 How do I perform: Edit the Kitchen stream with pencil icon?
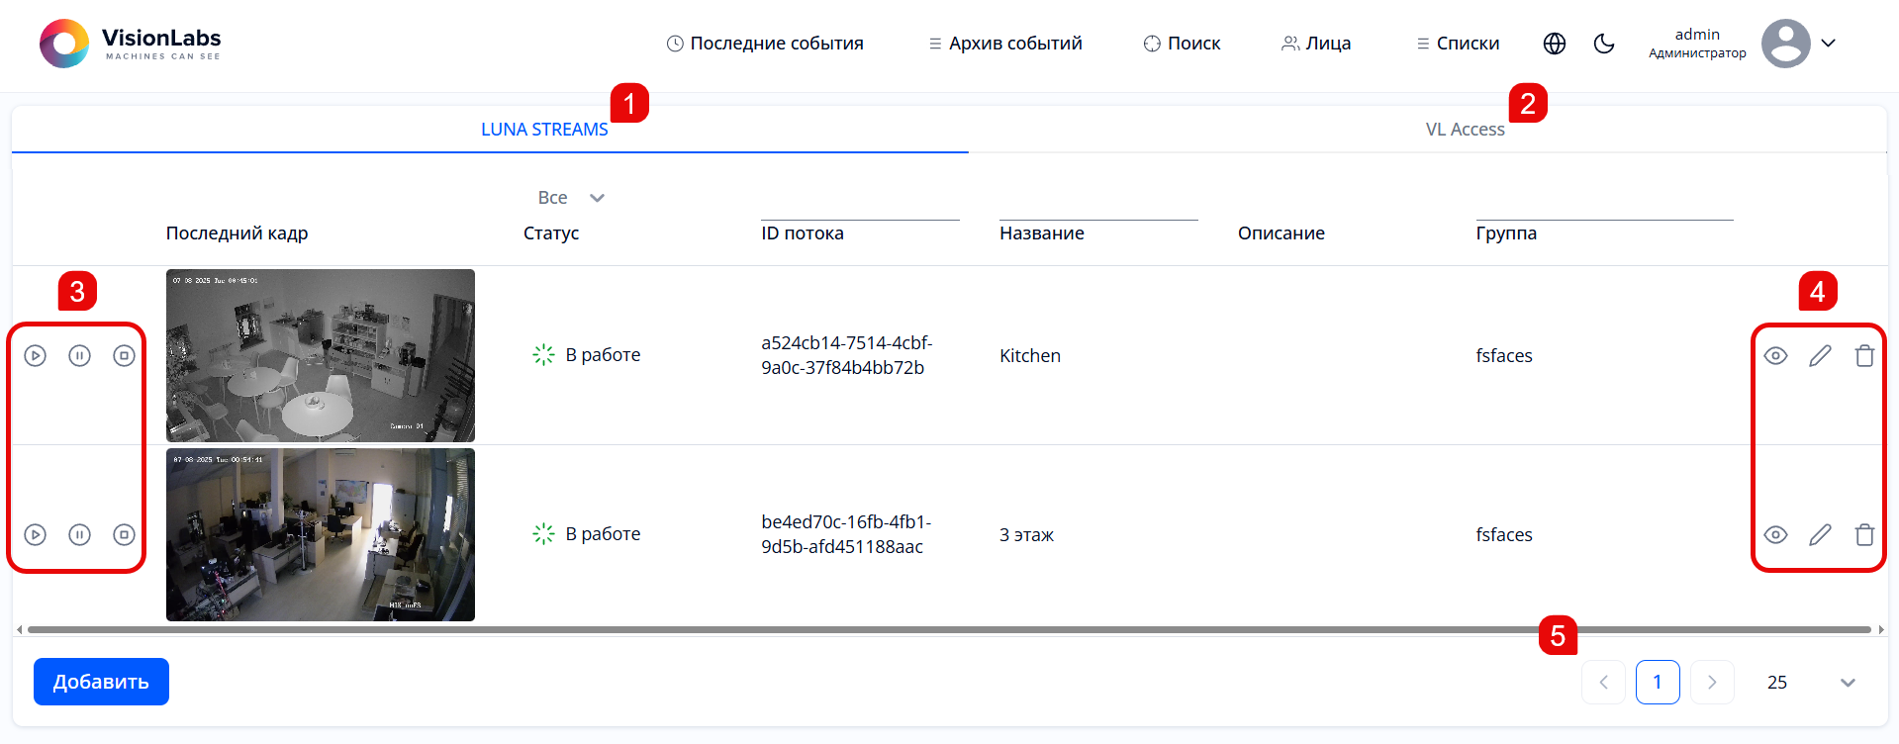click(x=1820, y=356)
